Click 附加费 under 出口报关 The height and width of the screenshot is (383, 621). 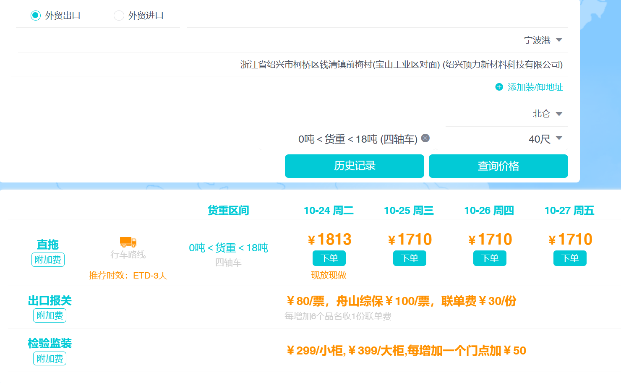point(50,315)
